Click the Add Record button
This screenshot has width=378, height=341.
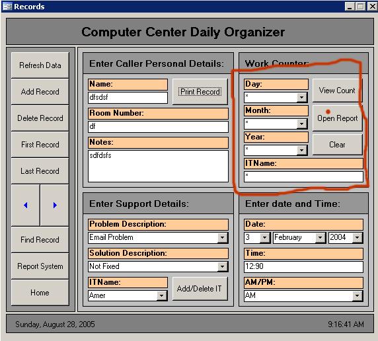coord(40,92)
